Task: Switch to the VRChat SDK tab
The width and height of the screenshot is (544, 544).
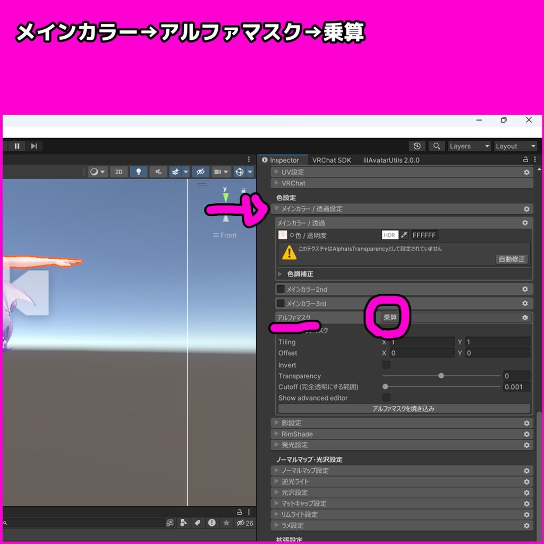Action: pyautogui.click(x=331, y=160)
